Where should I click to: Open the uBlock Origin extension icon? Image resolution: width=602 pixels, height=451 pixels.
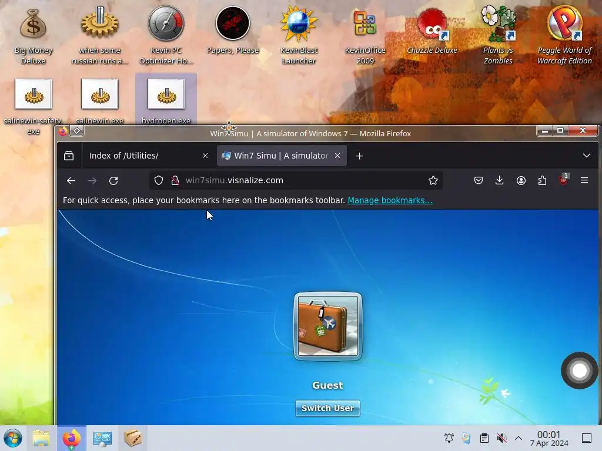563,179
